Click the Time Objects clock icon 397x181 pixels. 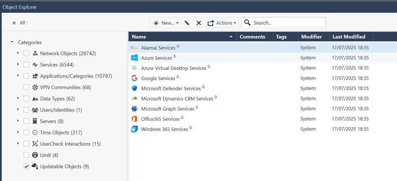coord(35,132)
